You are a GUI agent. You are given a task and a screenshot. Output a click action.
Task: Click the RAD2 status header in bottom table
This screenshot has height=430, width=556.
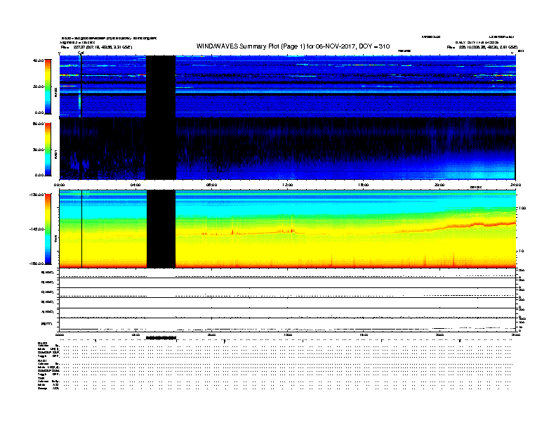click(43, 343)
